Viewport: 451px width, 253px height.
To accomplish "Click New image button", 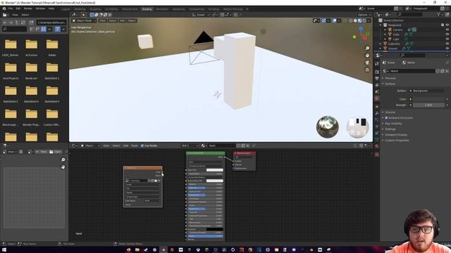I will 41,152.
